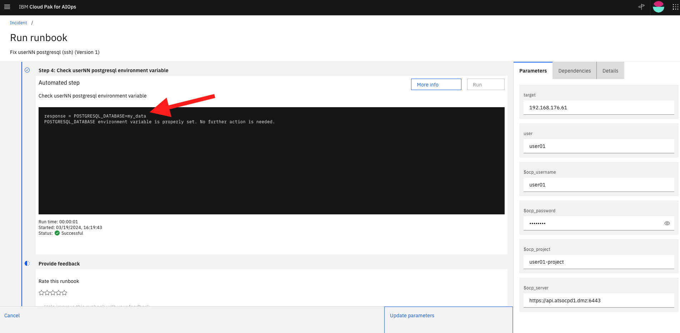Screen dimensions: 680x333
Task: Open the guidepost help icon in header
Action: click(641, 7)
